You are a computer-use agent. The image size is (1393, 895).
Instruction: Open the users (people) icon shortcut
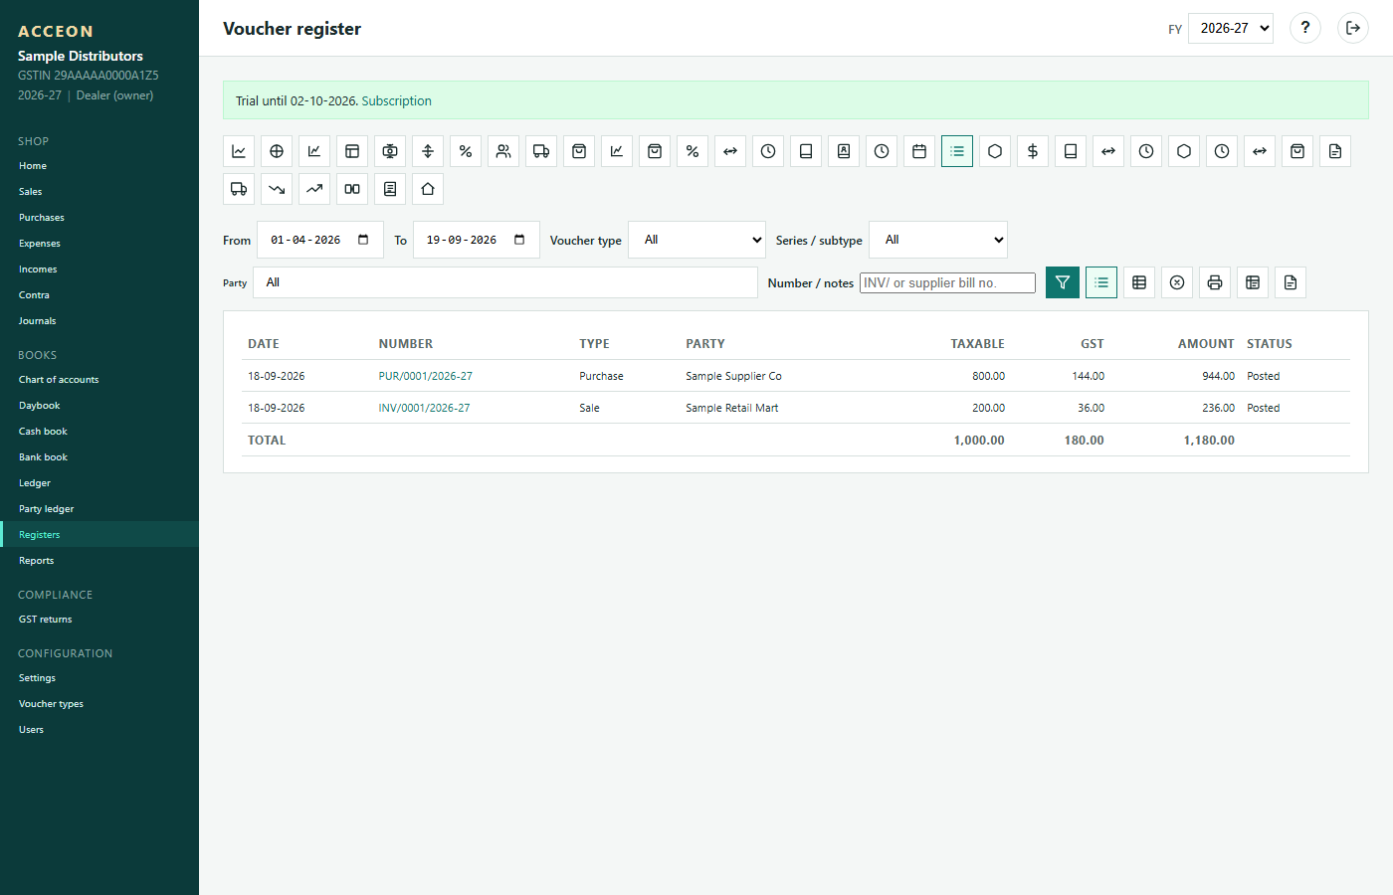[x=503, y=151]
